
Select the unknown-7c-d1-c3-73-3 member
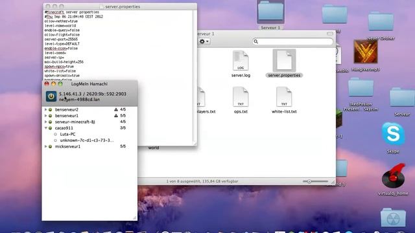click(x=87, y=140)
